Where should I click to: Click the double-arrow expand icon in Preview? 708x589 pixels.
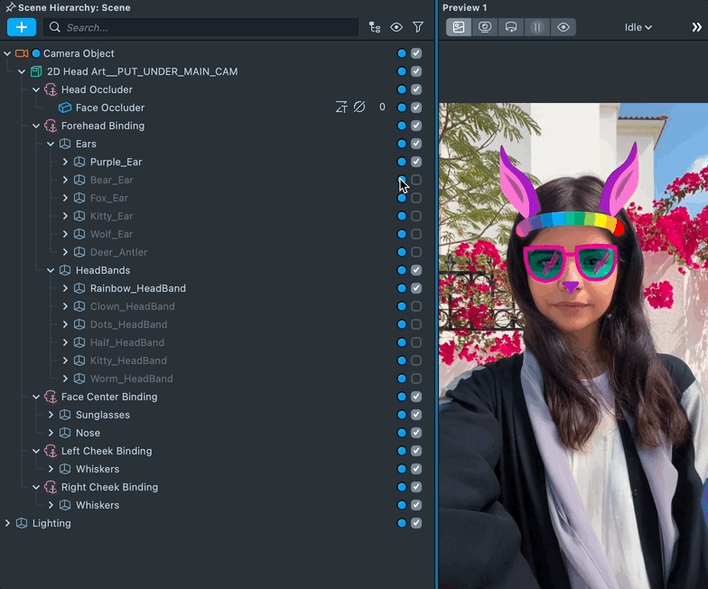click(696, 27)
